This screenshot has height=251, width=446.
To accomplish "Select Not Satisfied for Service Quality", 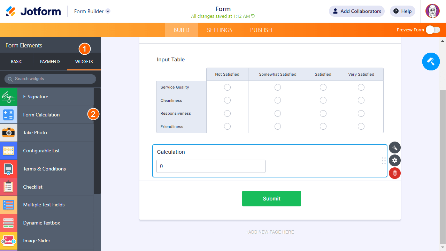I will (227, 87).
